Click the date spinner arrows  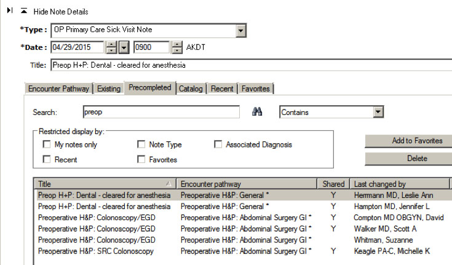(x=111, y=48)
